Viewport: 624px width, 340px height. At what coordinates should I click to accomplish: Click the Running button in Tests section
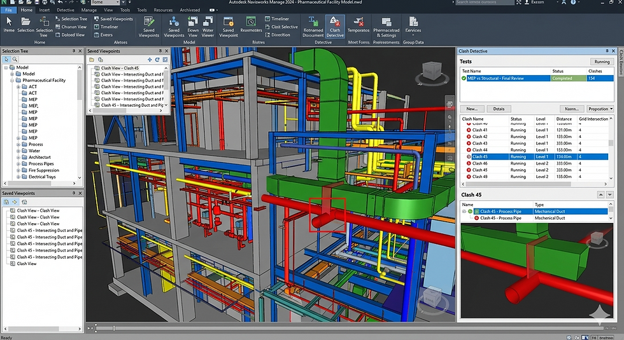tap(602, 62)
